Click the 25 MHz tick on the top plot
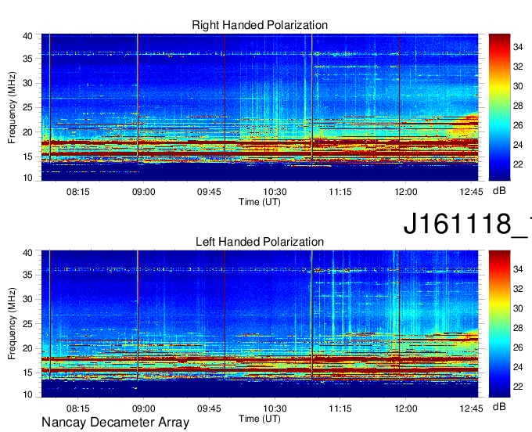532x432 pixels. [27, 107]
